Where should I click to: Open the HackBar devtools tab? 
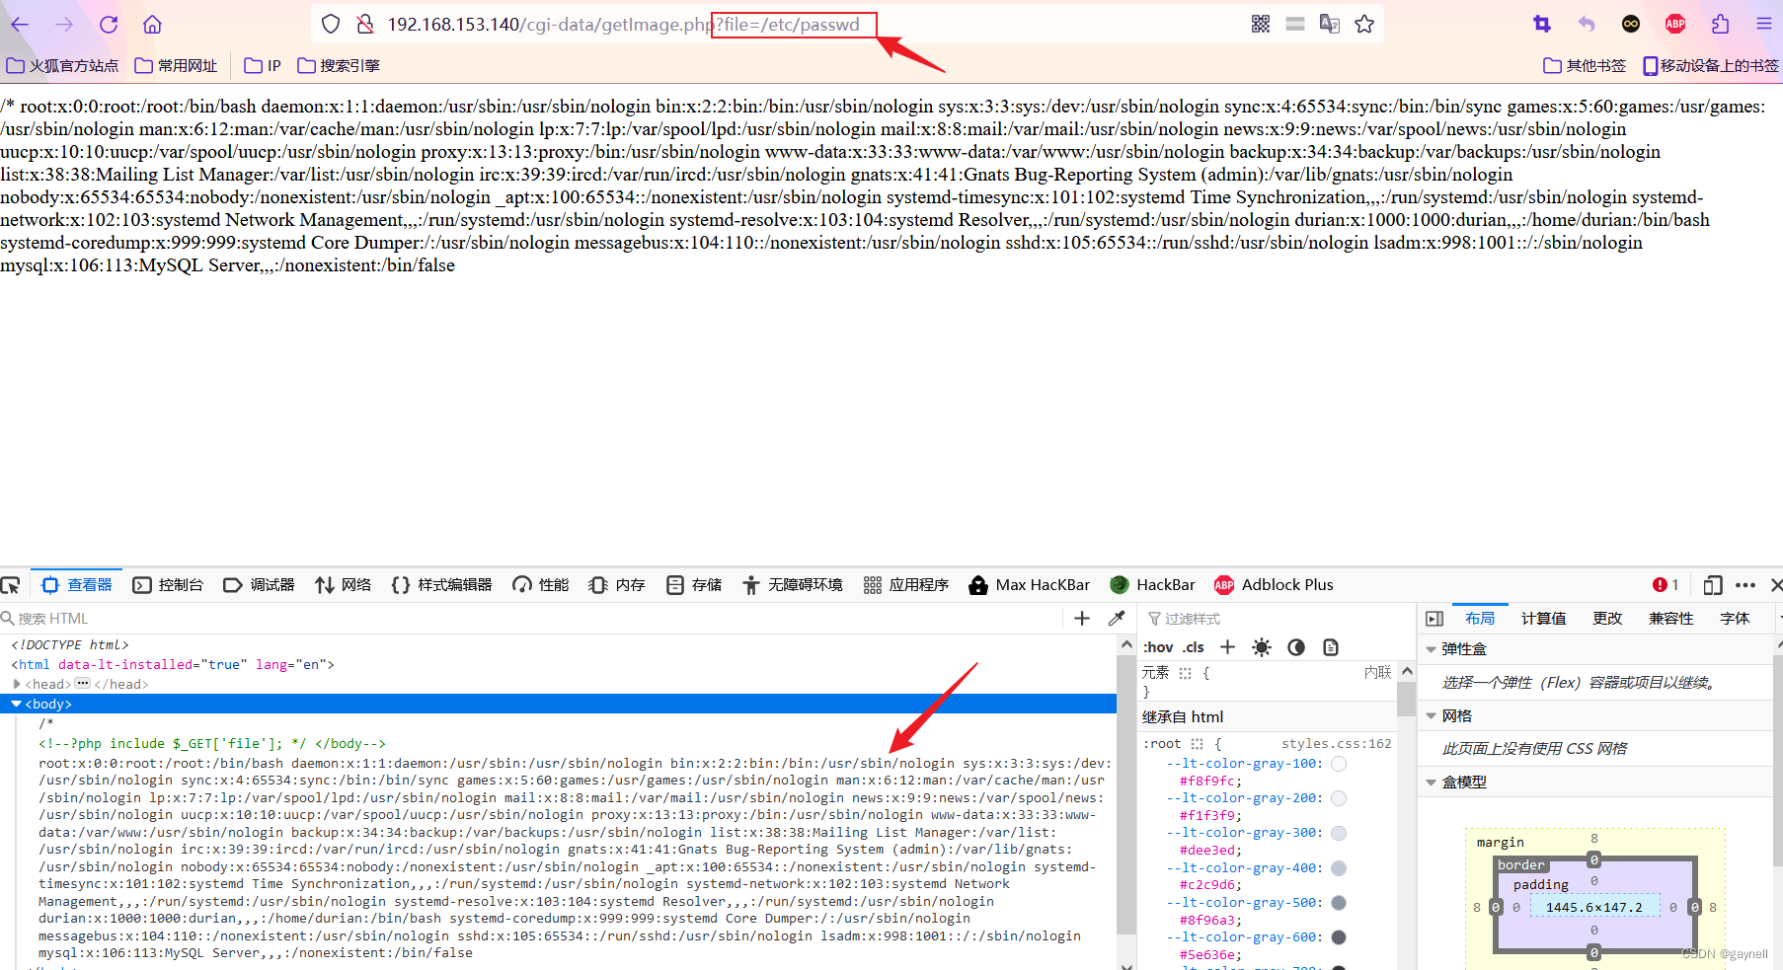click(x=1152, y=585)
